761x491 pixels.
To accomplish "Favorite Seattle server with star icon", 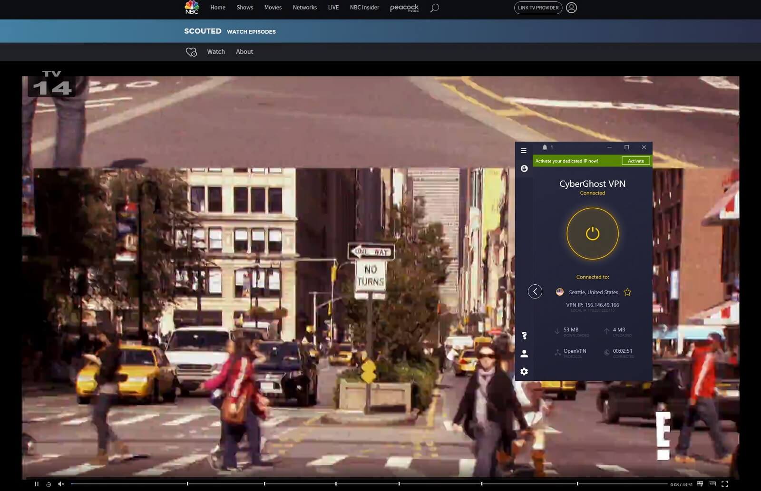I will [627, 292].
